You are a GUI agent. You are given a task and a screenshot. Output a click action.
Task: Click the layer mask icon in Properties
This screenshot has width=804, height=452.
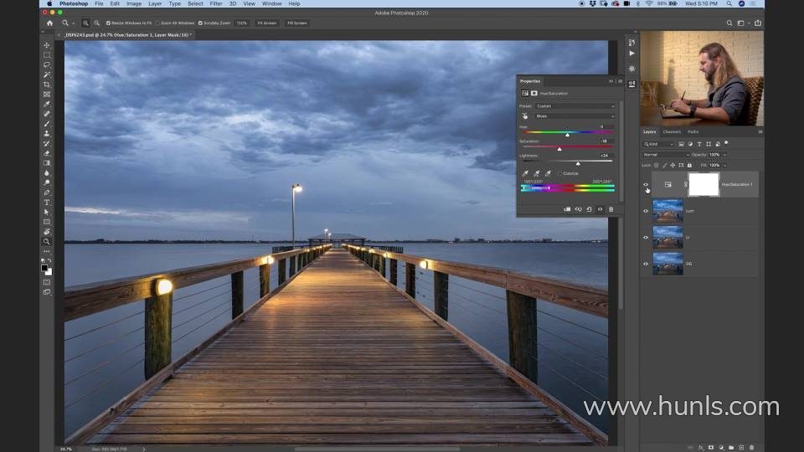[533, 93]
